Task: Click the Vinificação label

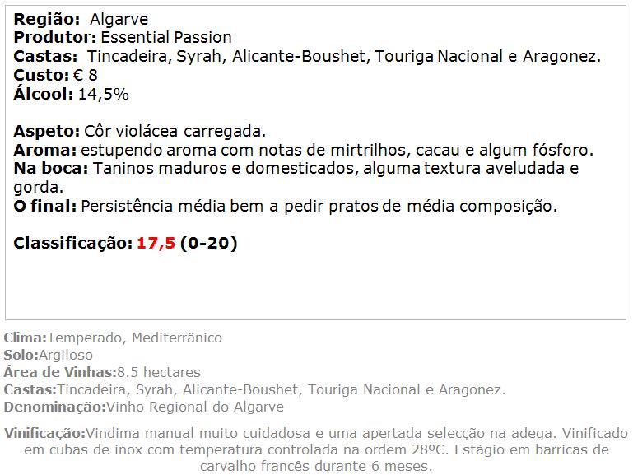Action: point(44,433)
